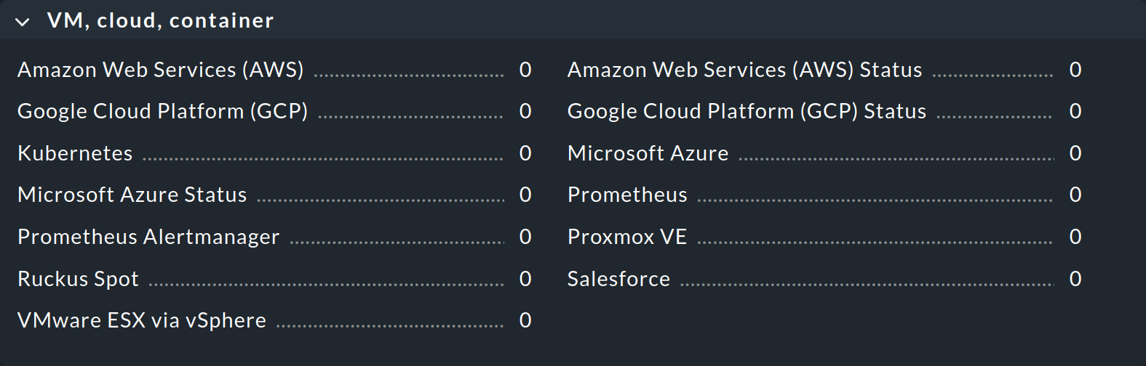
Task: Click rule count beside Microsoft Azure Status
Action: pos(525,195)
